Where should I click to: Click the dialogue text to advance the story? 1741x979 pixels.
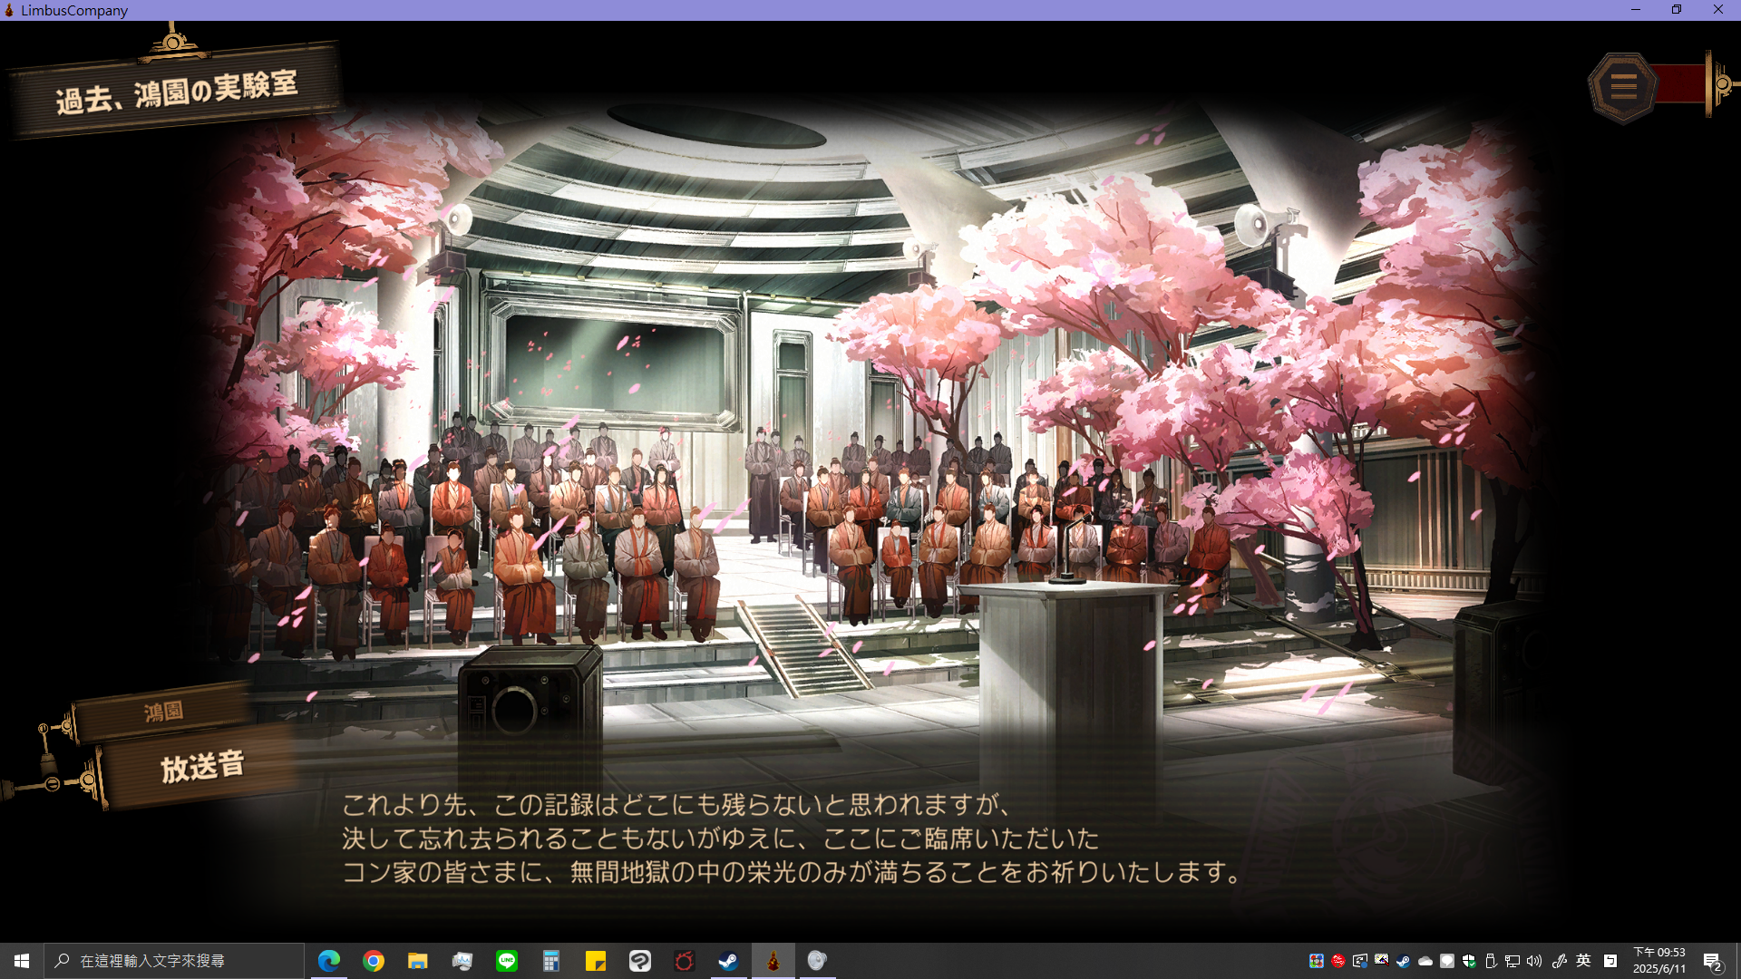tap(791, 838)
